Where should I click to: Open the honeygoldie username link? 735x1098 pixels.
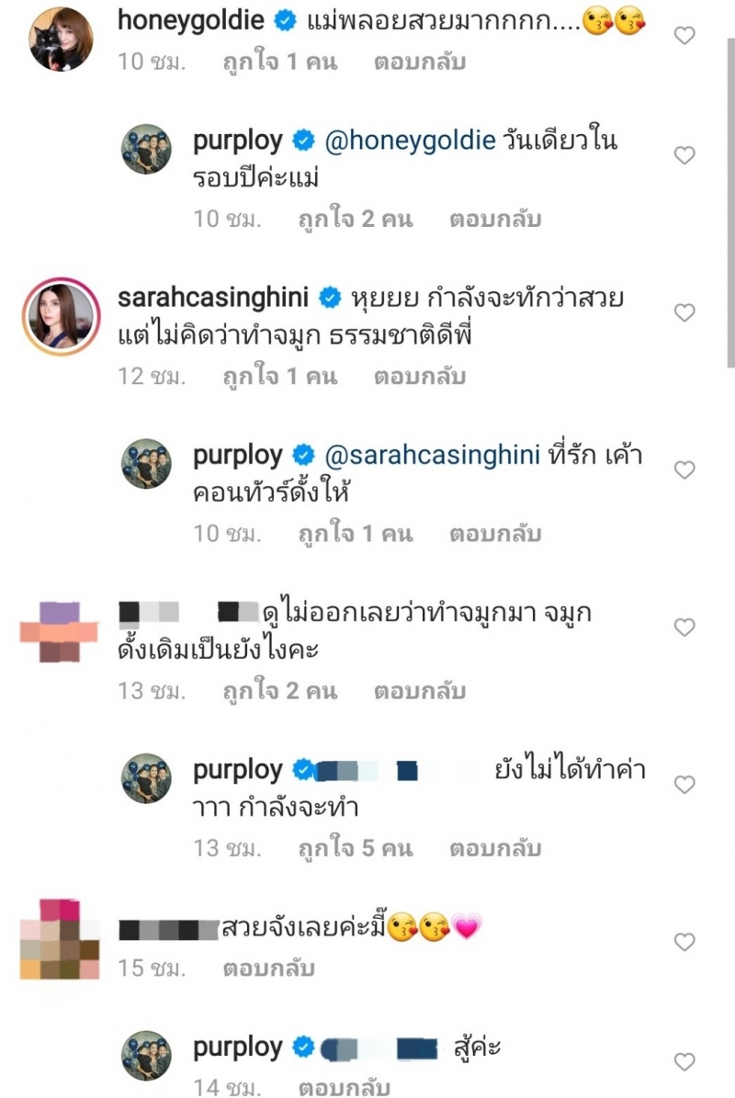[190, 21]
